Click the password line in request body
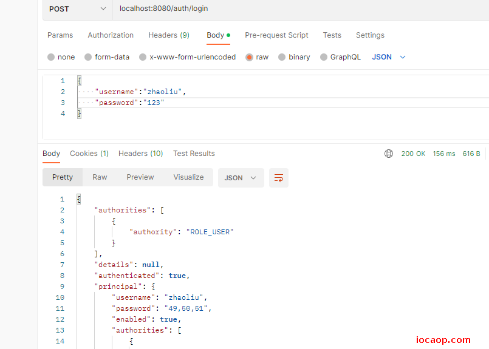The height and width of the screenshot is (349, 489). (x=129, y=103)
